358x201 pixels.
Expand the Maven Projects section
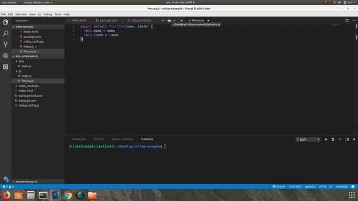coord(38,181)
